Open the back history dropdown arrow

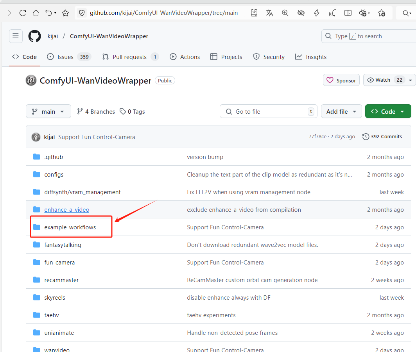click(55, 13)
